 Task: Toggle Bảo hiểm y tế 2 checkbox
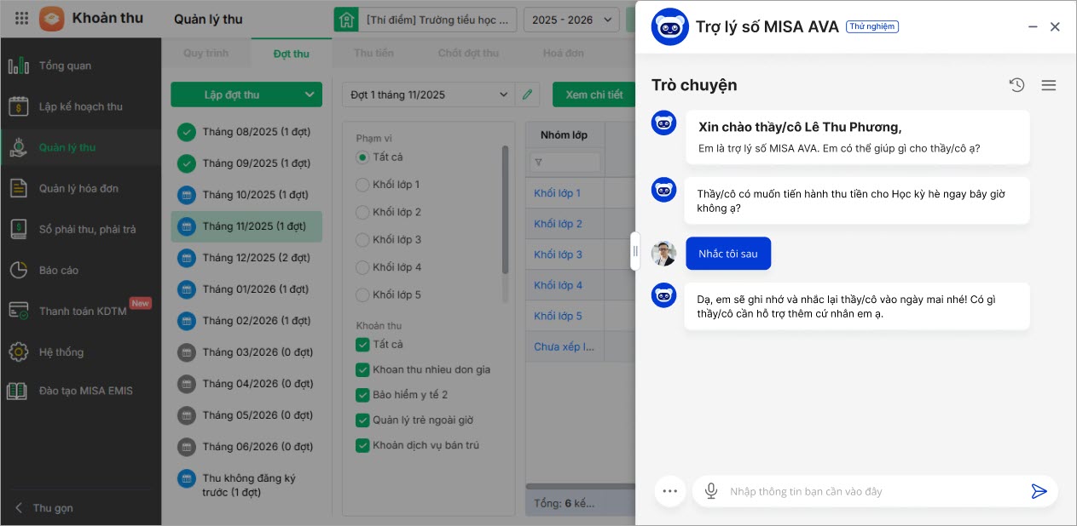[x=362, y=395]
